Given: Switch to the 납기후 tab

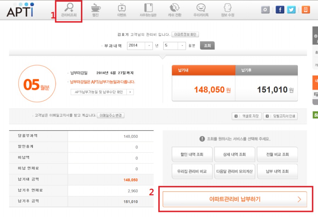Looking at the screenshot, I should coord(266,71).
